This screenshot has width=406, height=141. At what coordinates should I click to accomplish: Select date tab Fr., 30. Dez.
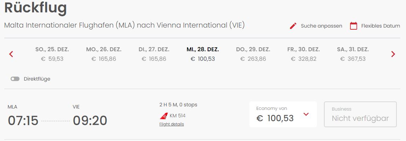[303, 54]
